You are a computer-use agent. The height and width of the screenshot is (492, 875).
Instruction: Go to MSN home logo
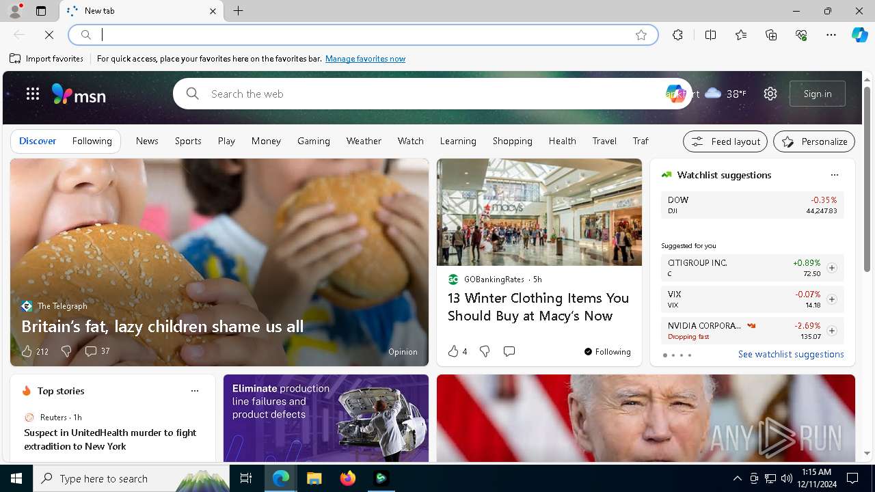(x=79, y=94)
